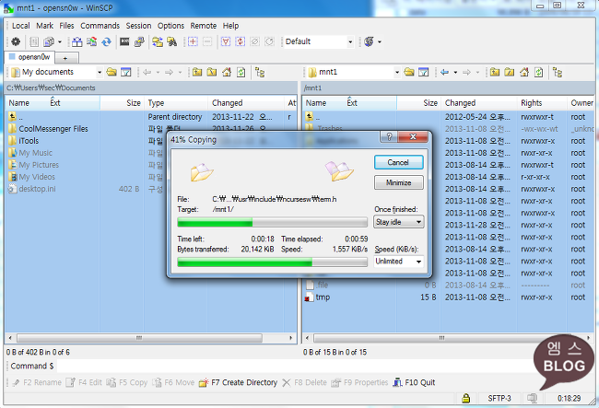Image resolution: width=599 pixels, height=408 pixels.
Task: Click the overall progress bar in Copying dialog
Action: [x=272, y=262]
